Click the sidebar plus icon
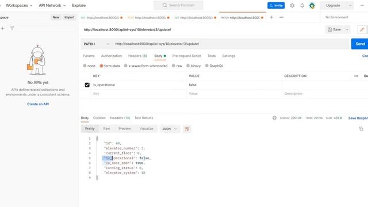The image size is (368, 207). tap(2, 28)
